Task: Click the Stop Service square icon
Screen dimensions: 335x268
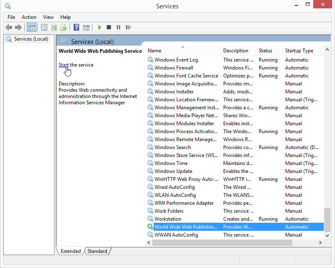Action: 109,27
